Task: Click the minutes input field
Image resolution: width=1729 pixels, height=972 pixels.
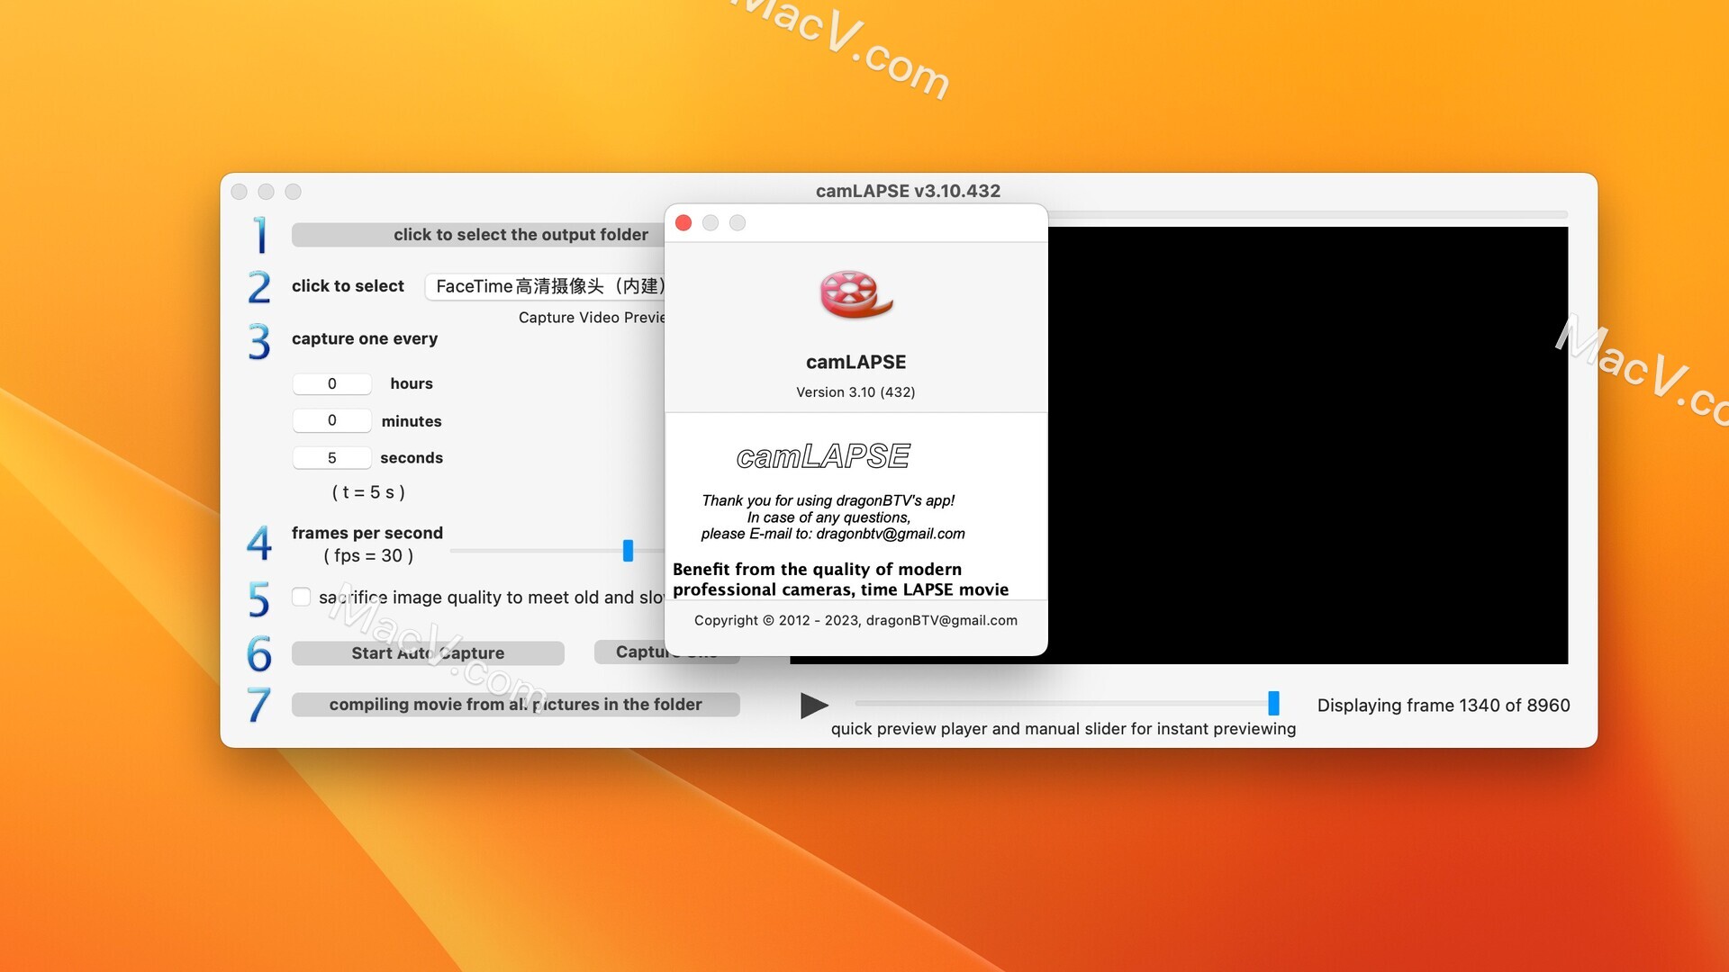Action: click(x=331, y=420)
